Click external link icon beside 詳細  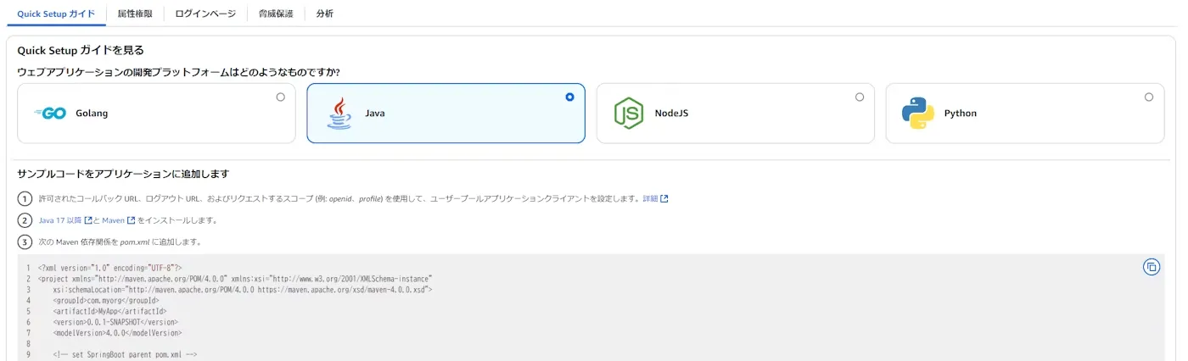[x=664, y=199]
